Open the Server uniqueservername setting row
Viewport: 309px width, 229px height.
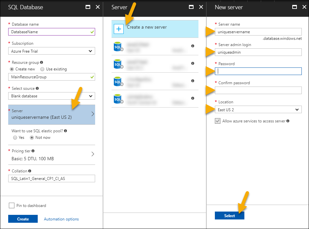(x=51, y=114)
